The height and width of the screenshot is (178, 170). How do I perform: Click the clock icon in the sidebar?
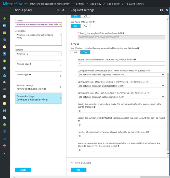pos(4,47)
